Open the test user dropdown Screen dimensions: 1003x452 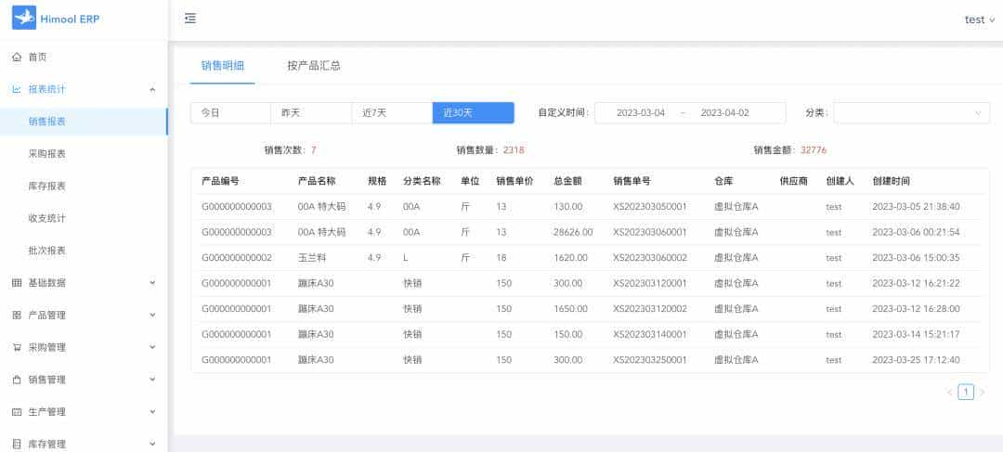[980, 19]
